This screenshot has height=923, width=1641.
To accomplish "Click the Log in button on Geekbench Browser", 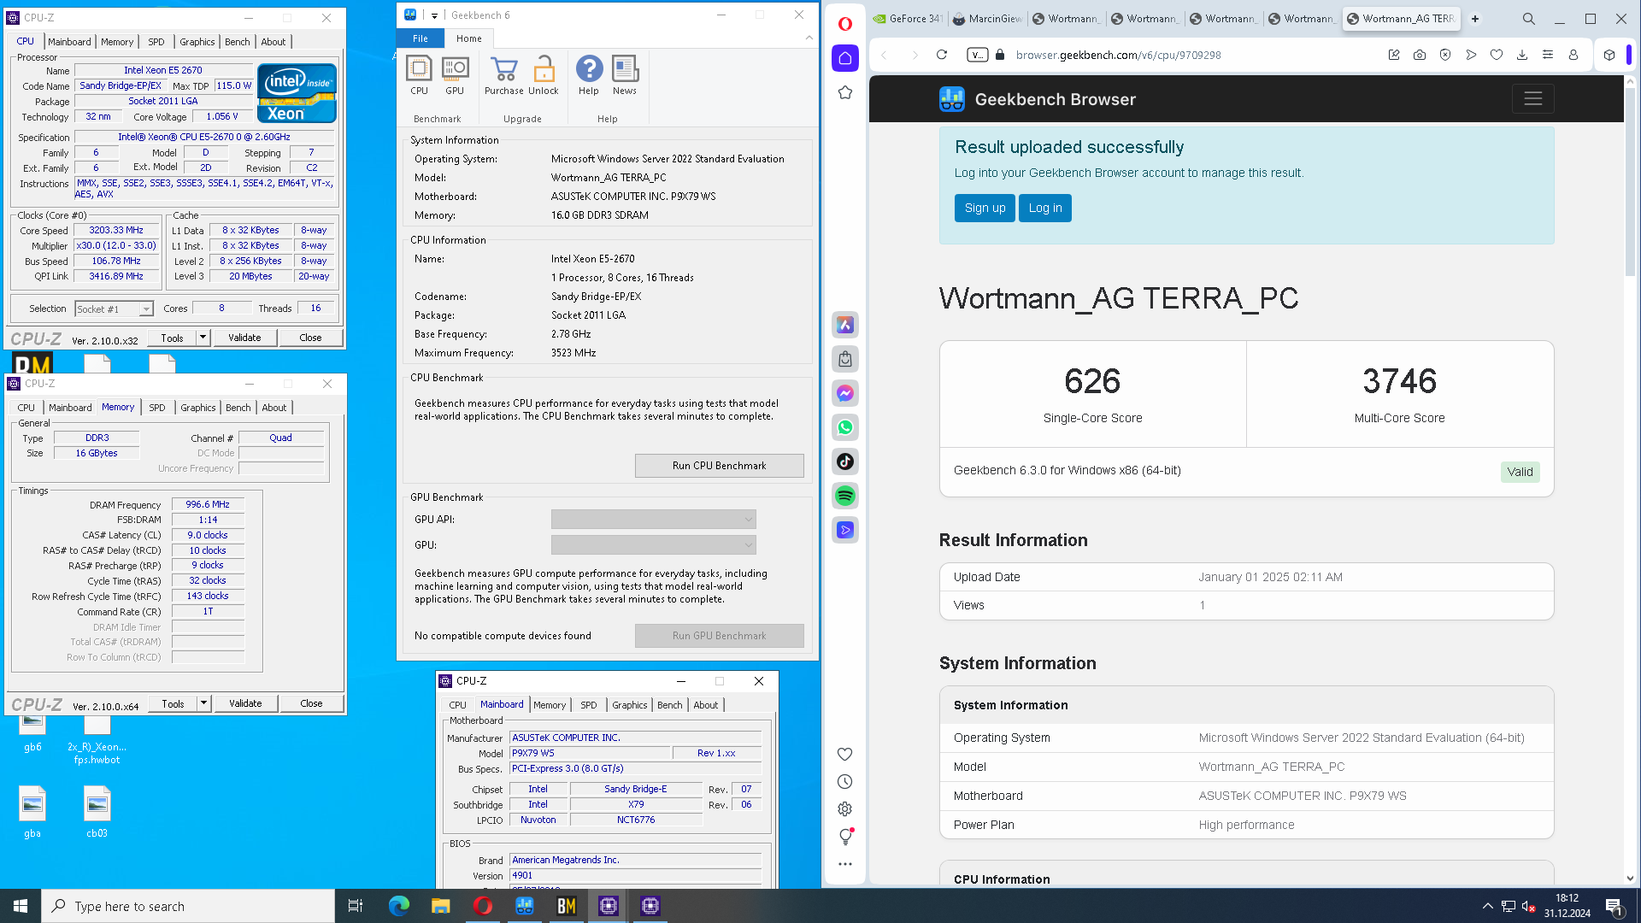I will pyautogui.click(x=1045, y=208).
